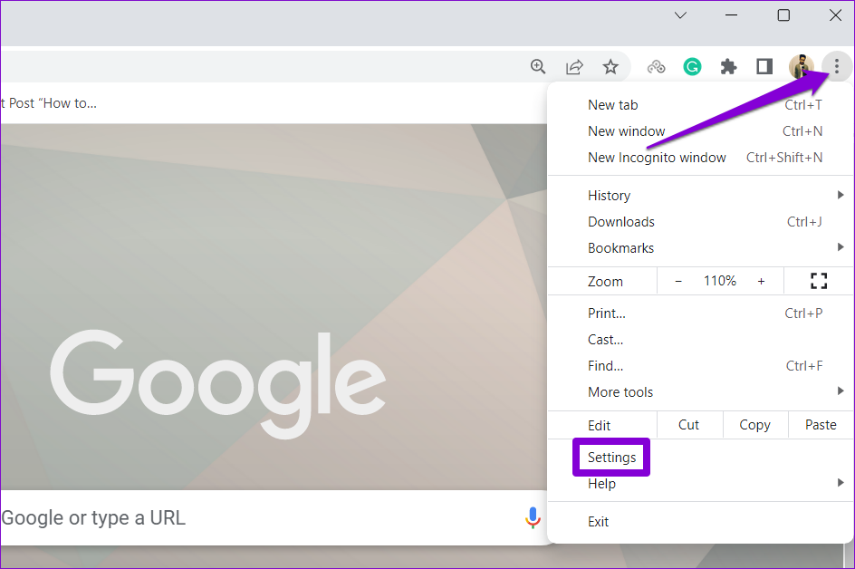Image resolution: width=855 pixels, height=569 pixels.
Task: Choose Find... from the menu
Action: tap(701, 365)
